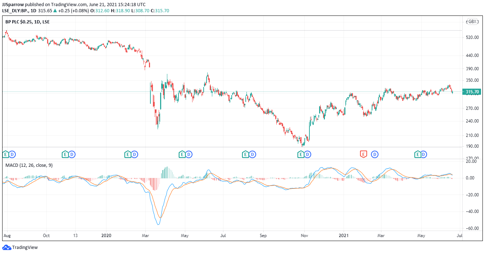Click the JJSparrow author name

[x=13, y=4]
